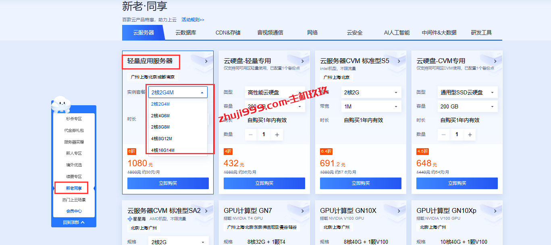Choose 4核16G14M from the dropdown list
The height and width of the screenshot is (245, 551).
tap(178, 150)
